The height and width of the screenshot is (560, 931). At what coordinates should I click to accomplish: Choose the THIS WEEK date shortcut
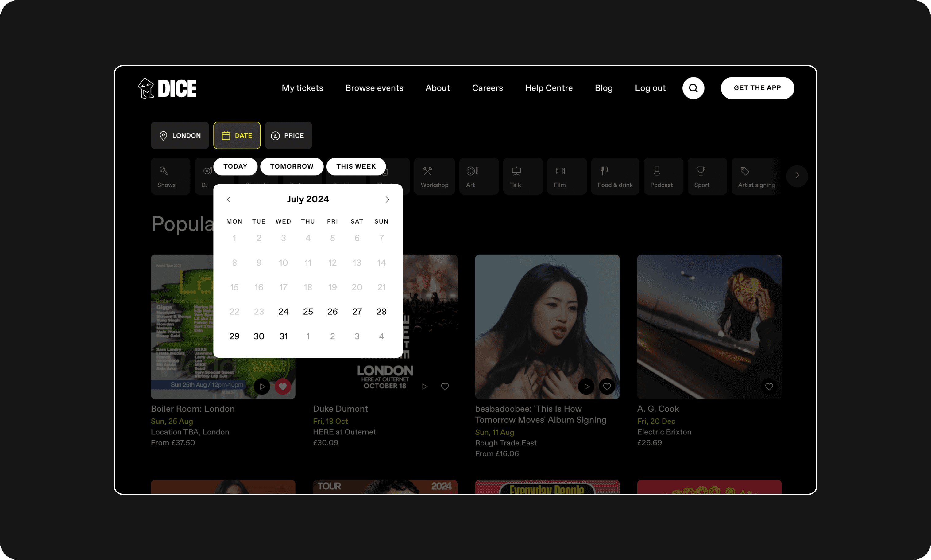pos(356,166)
